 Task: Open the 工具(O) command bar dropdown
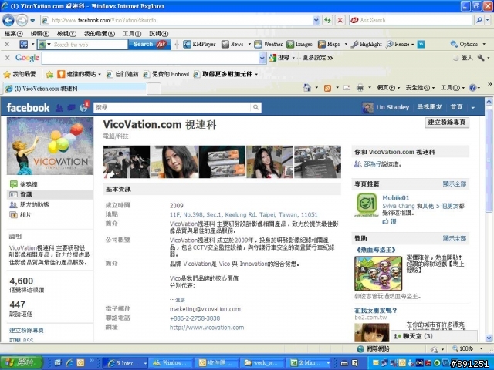click(x=452, y=88)
